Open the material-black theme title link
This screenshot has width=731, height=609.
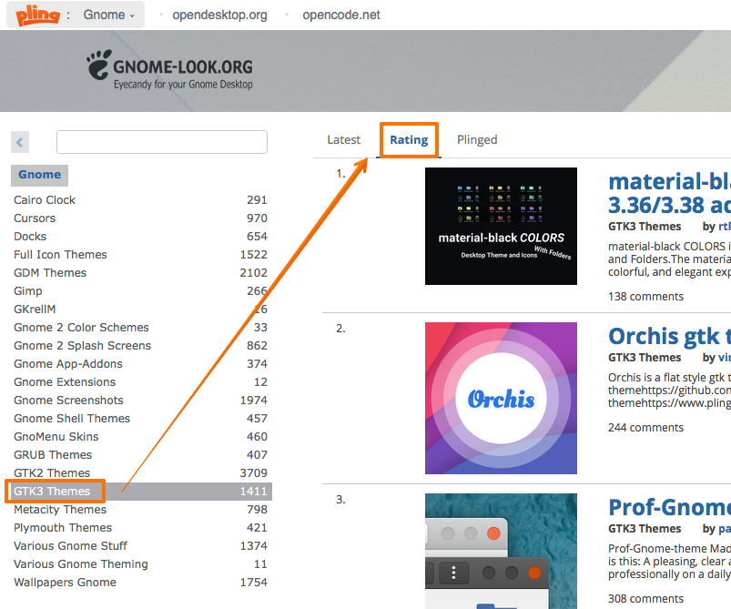(669, 193)
